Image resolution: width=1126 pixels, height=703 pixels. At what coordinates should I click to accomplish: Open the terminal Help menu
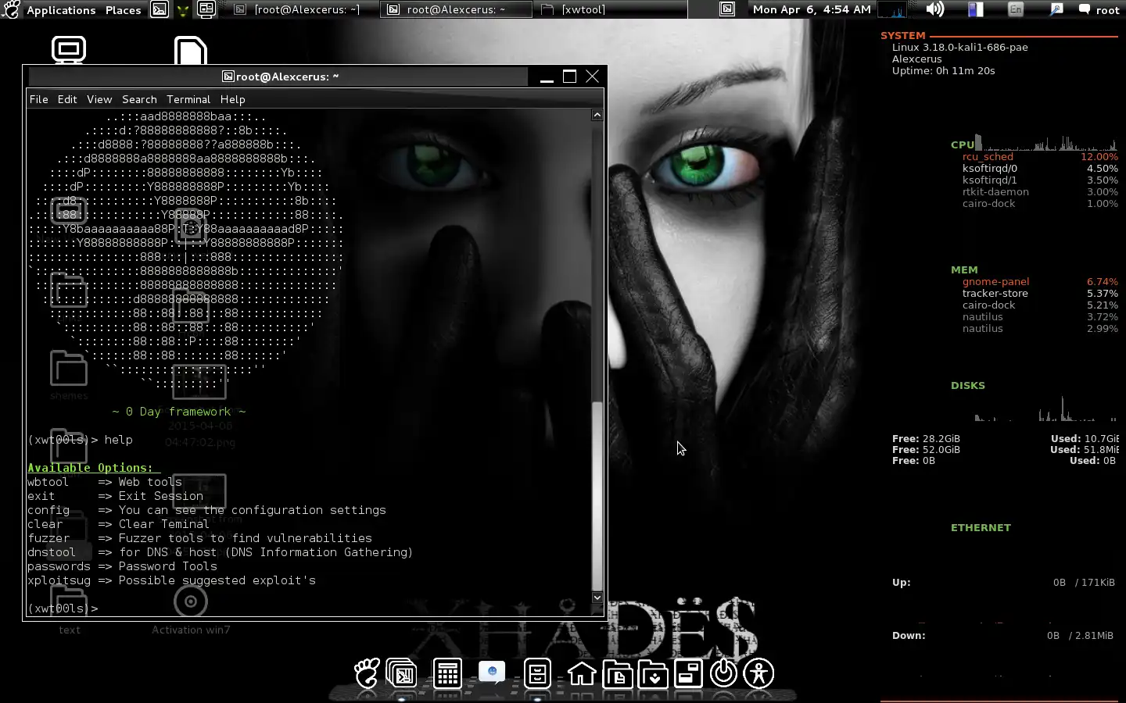pos(232,99)
